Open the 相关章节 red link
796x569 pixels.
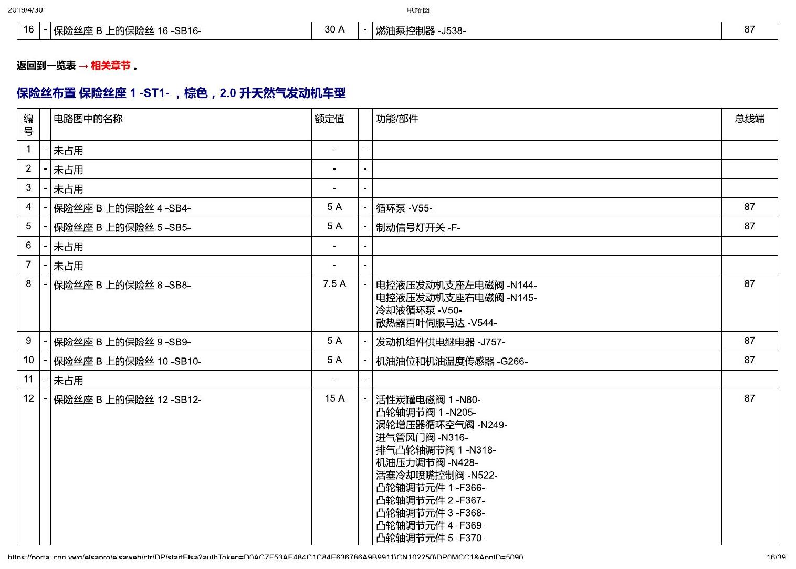pos(110,66)
